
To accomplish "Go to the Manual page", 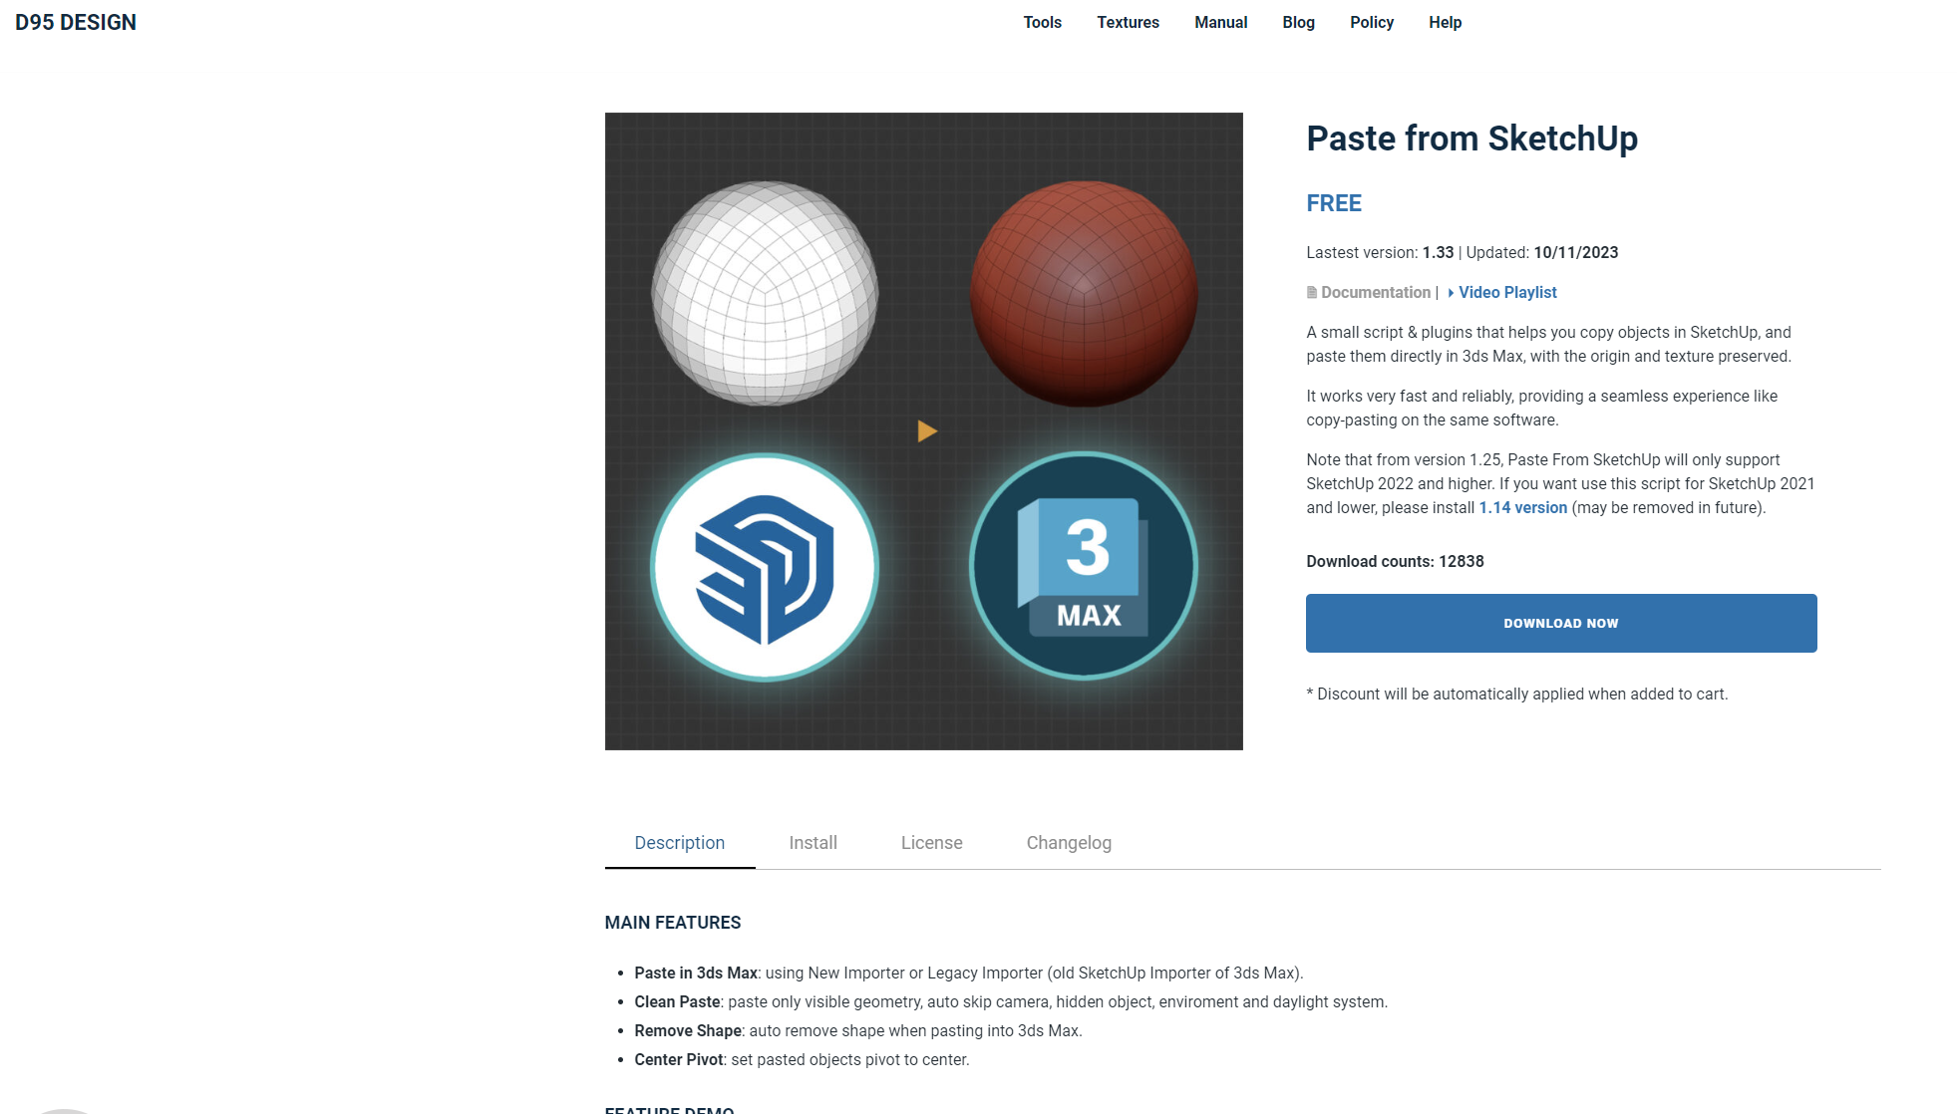I will [x=1220, y=22].
